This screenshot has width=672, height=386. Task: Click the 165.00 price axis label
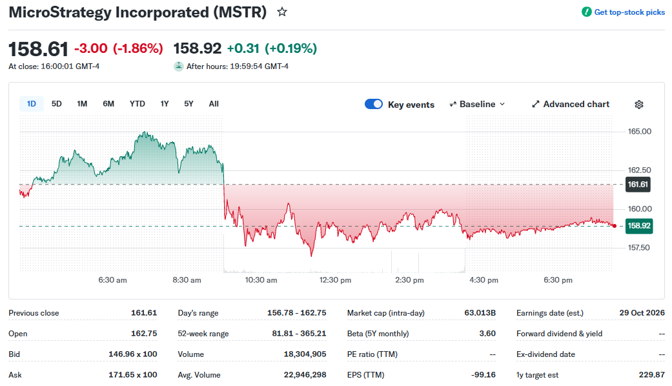click(x=640, y=131)
